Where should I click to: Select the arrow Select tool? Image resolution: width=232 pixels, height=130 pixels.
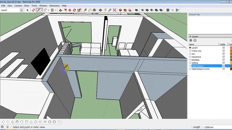[x=28, y=10]
